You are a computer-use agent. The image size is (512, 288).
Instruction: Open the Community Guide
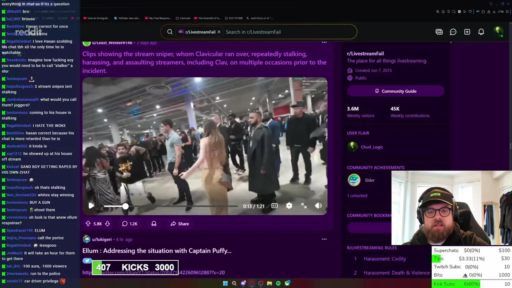[x=396, y=91]
